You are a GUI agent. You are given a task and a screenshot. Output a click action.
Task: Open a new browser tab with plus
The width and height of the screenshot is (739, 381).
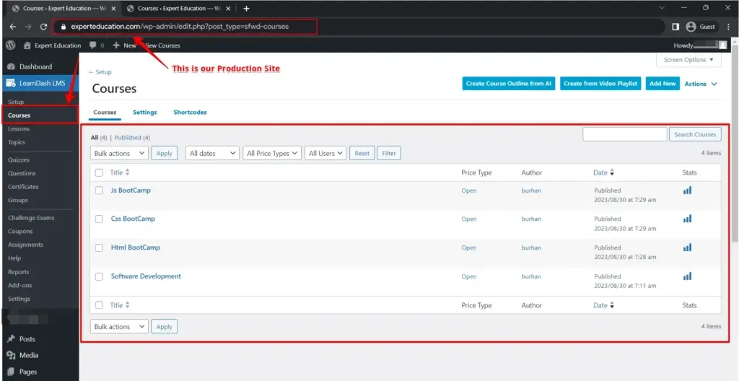coord(246,9)
